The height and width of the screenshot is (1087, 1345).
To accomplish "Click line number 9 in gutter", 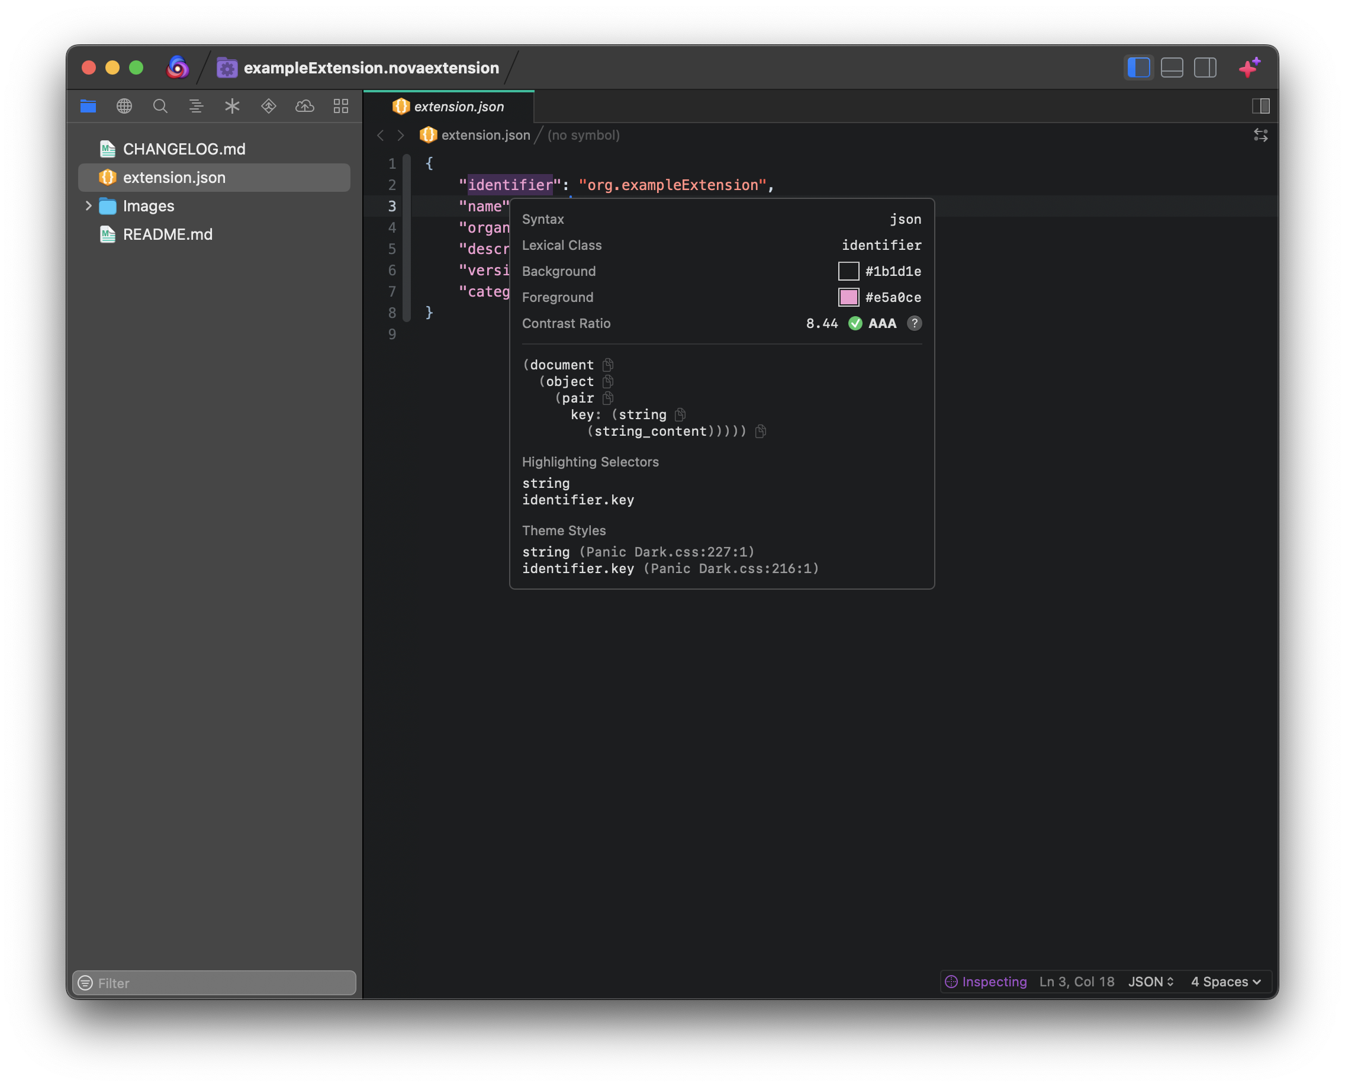I will [x=392, y=335].
